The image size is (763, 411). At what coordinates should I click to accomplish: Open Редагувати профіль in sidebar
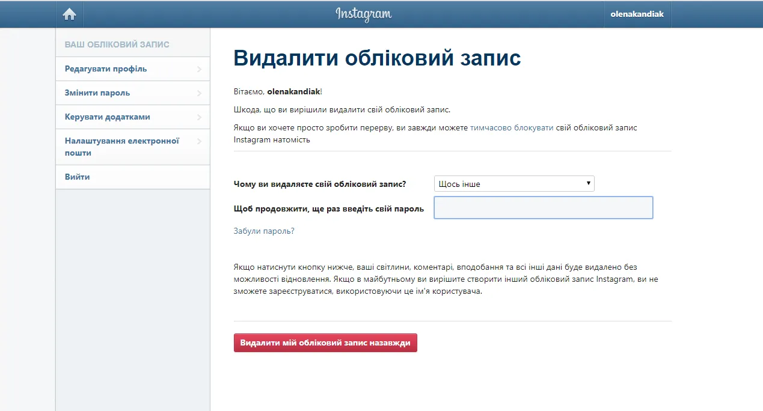click(133, 69)
